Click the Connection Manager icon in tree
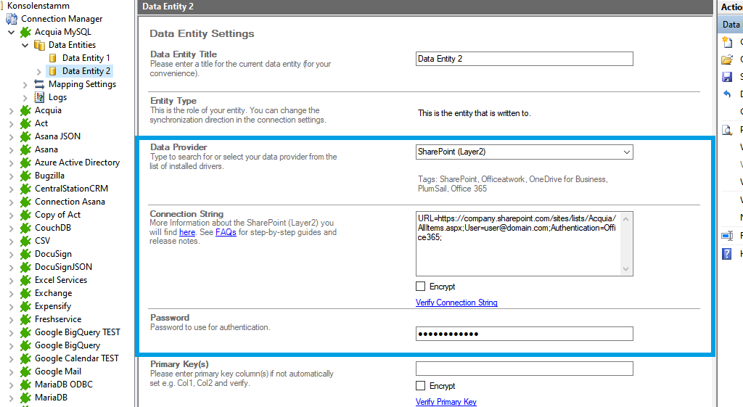 (12, 19)
